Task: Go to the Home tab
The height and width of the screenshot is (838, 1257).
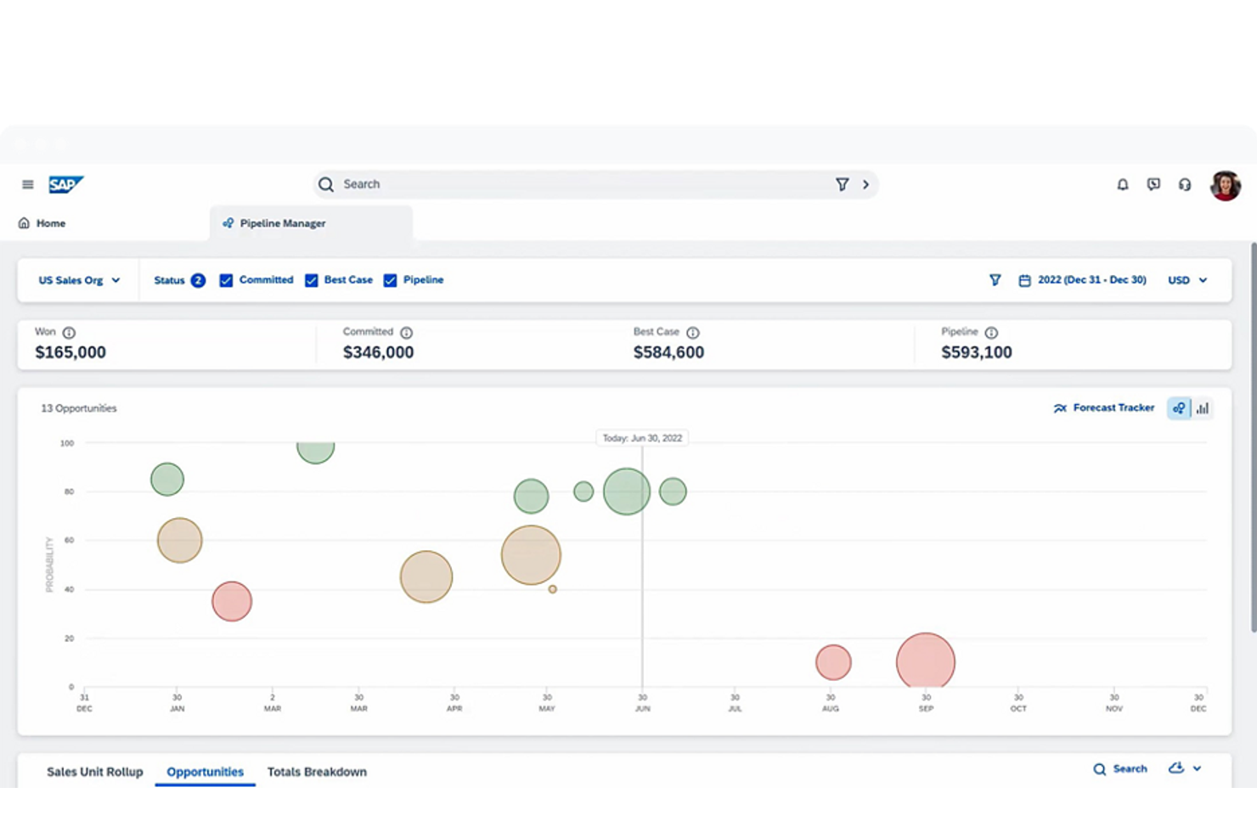Action: 42,223
